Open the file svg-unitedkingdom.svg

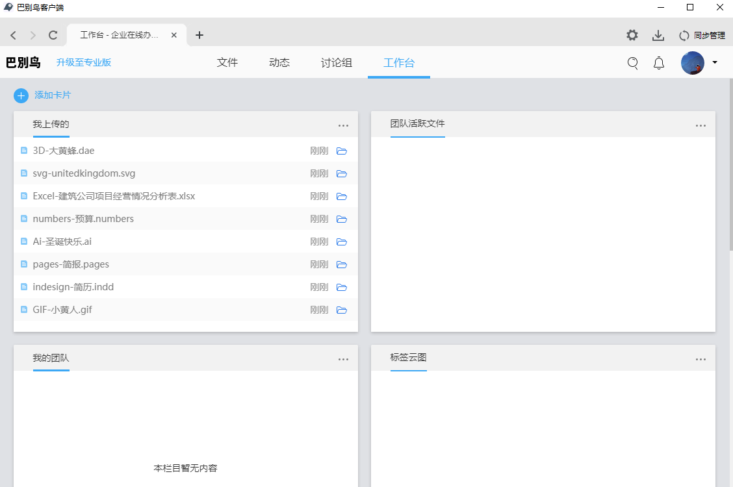pyautogui.click(x=84, y=173)
